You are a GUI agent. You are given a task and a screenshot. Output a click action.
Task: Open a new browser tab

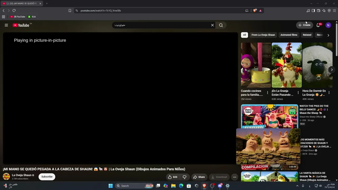click(47, 3)
